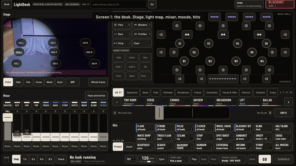
Task: Open the Desk menu
Action: point(7,4)
